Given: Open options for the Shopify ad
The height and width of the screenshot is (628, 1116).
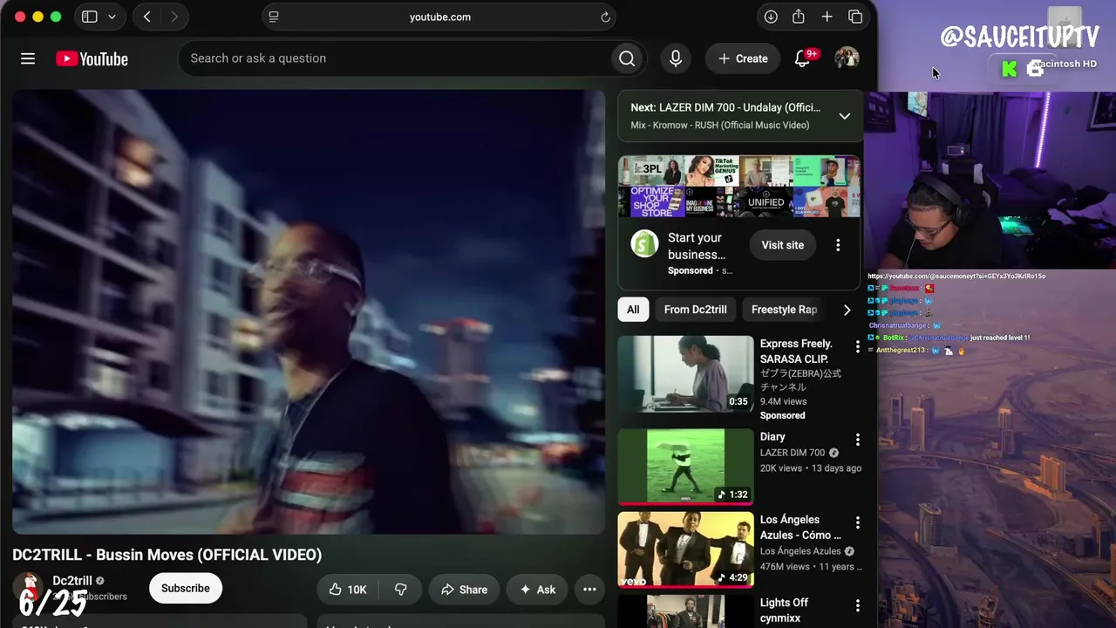Looking at the screenshot, I should [x=838, y=245].
